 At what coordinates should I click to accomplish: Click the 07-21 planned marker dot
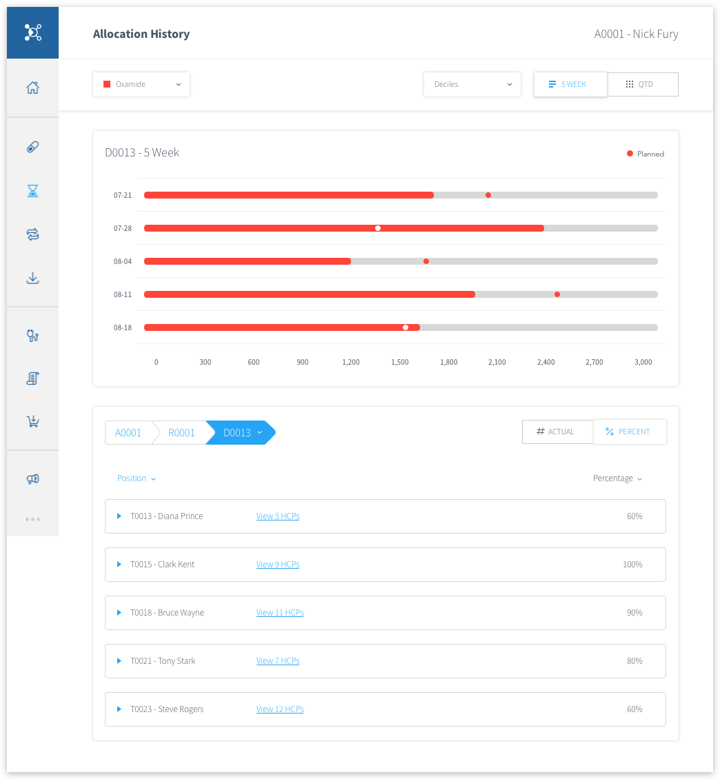488,195
